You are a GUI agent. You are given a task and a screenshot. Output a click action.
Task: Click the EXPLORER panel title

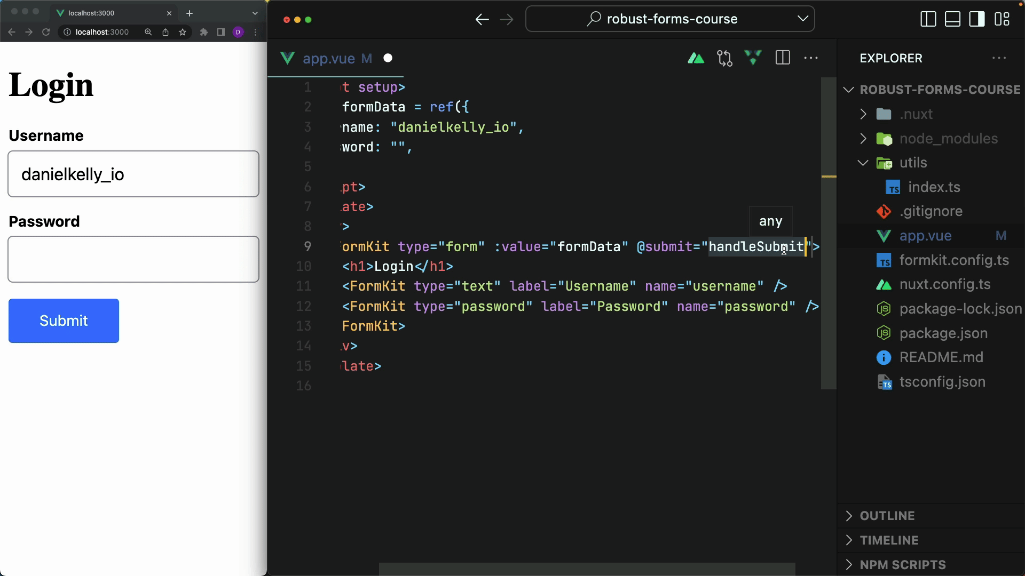point(891,58)
